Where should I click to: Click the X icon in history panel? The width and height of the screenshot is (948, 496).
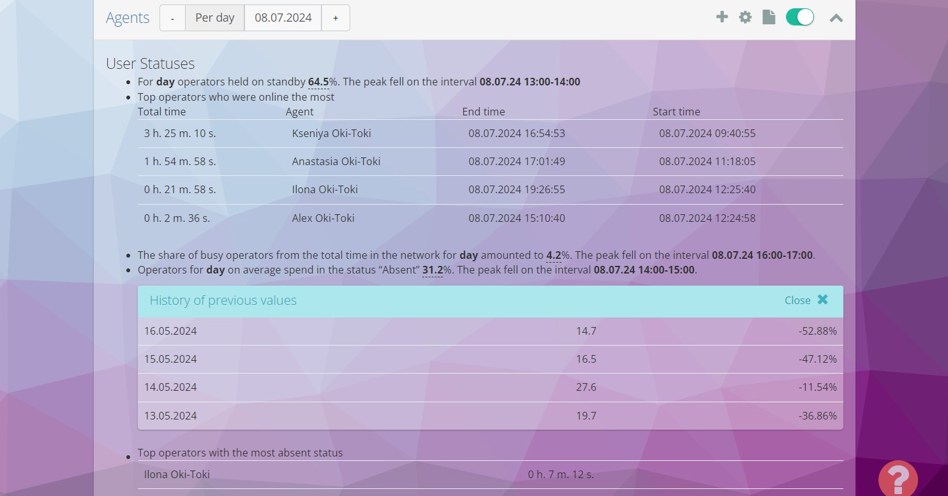pyautogui.click(x=823, y=300)
